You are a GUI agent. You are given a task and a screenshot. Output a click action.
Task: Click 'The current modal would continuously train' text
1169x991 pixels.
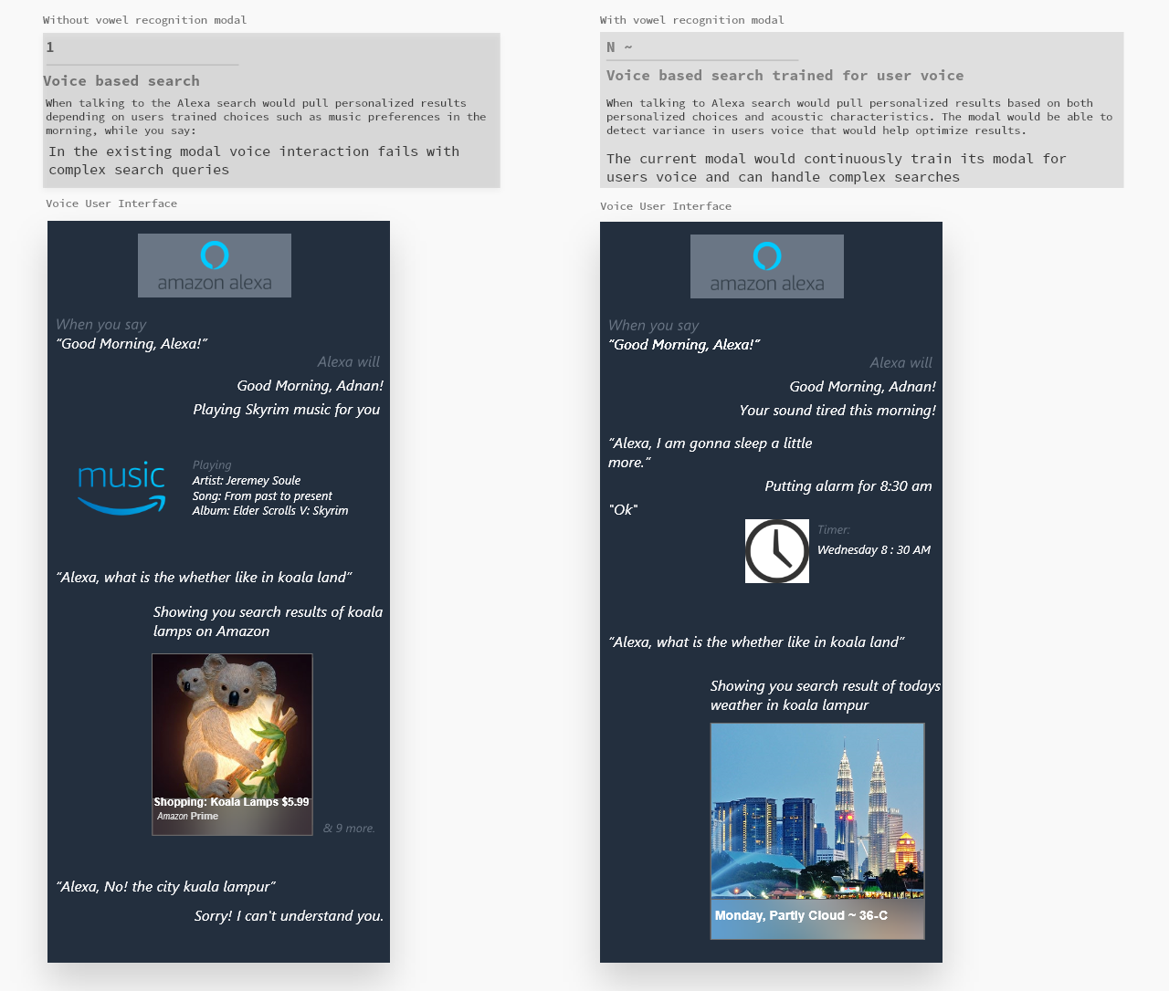[837, 168]
